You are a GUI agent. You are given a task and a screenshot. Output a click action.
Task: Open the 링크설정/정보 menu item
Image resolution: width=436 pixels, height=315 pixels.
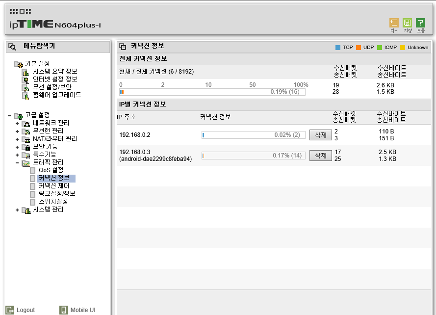(x=57, y=194)
